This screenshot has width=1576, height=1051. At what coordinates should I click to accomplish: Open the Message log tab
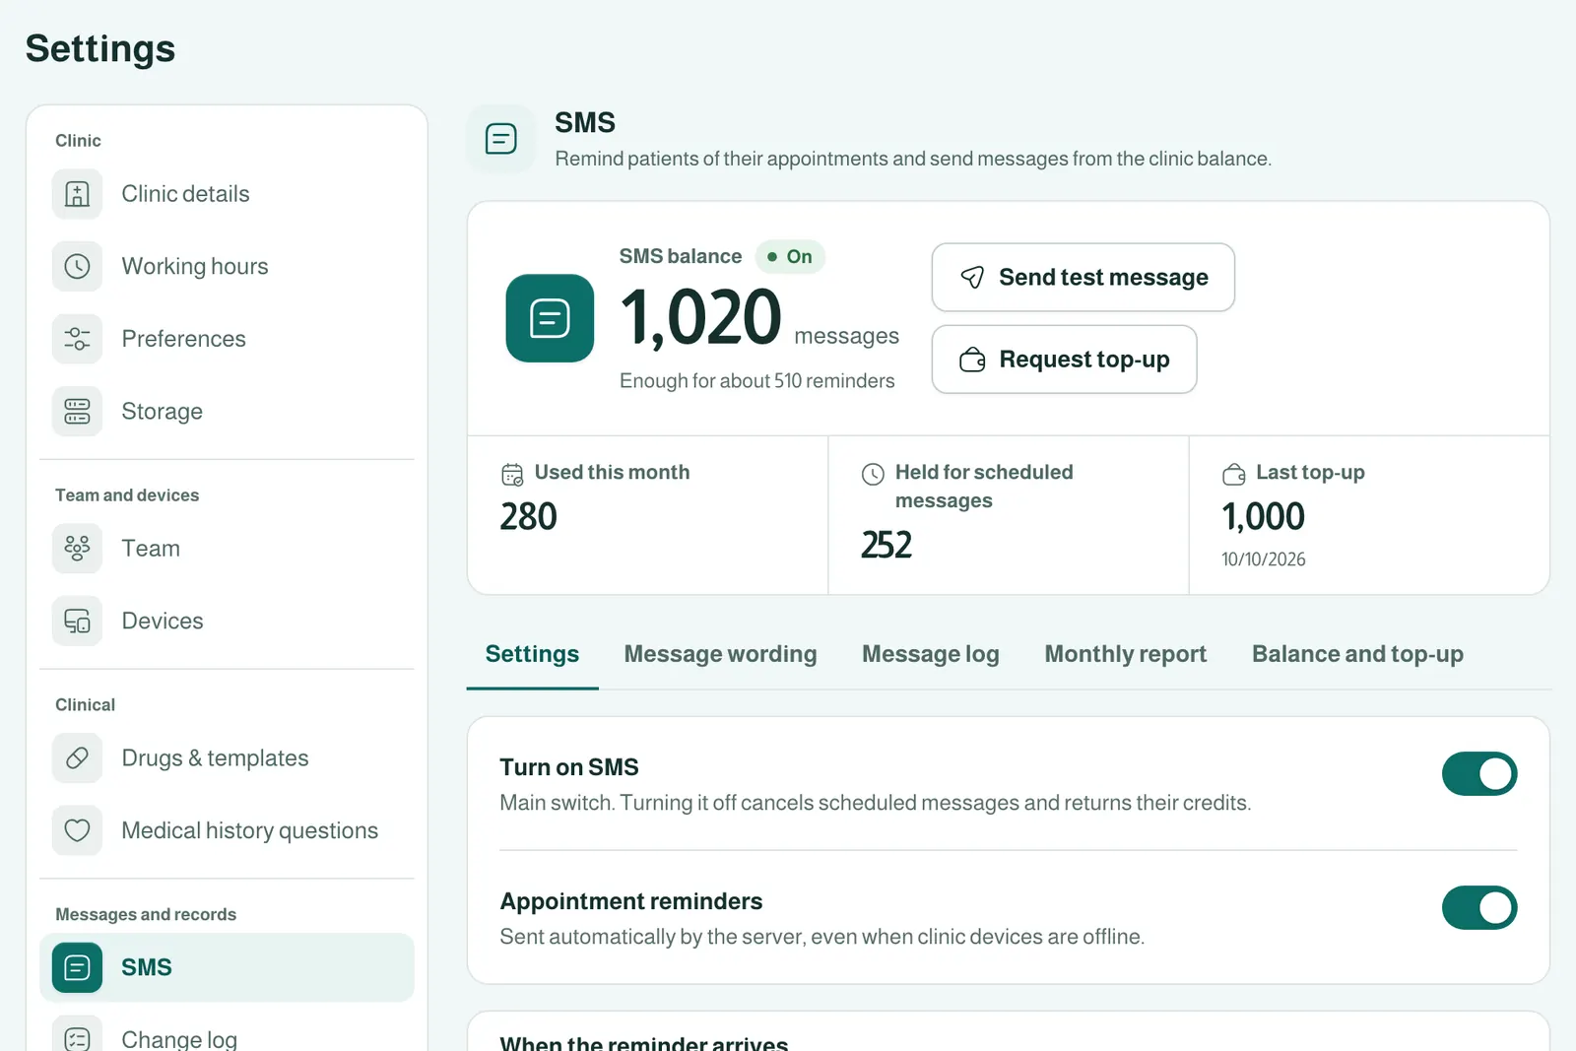pos(931,654)
